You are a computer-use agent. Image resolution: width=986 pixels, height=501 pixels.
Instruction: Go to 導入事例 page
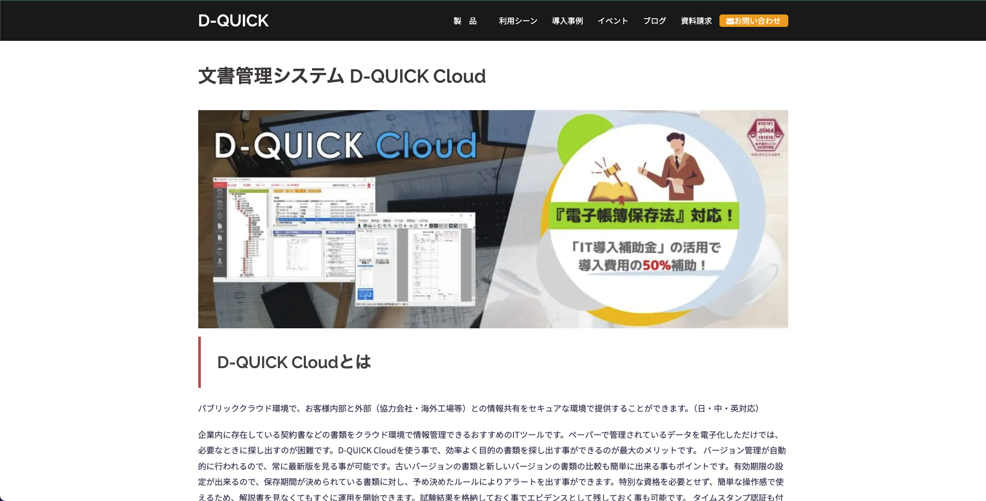(x=567, y=21)
